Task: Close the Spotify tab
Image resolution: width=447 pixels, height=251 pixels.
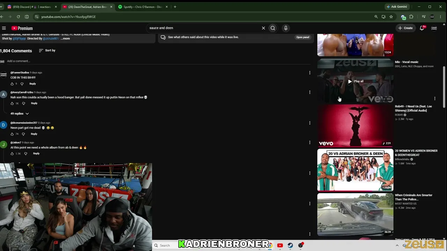Action: click(x=167, y=7)
